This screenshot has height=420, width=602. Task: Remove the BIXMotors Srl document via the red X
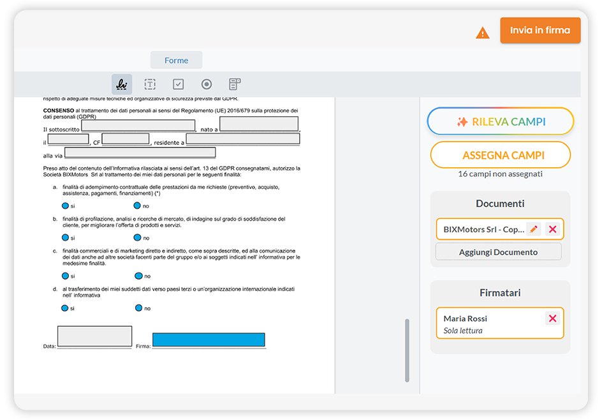coord(552,229)
